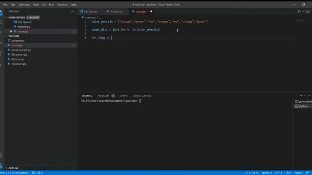This screenshot has height=175, width=312.
Task: Change end of line sequence CRLF
Action: click(x=288, y=173)
